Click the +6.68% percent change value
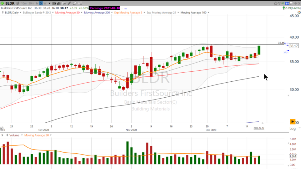The image size is (301, 169). tap(83, 8)
